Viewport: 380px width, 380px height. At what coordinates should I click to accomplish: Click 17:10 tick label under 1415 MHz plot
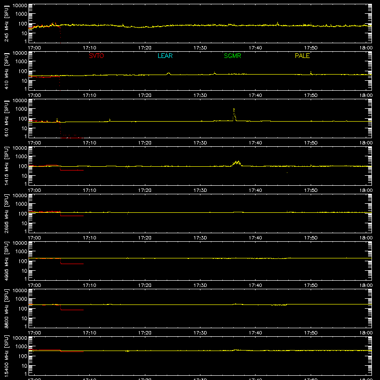(x=89, y=190)
